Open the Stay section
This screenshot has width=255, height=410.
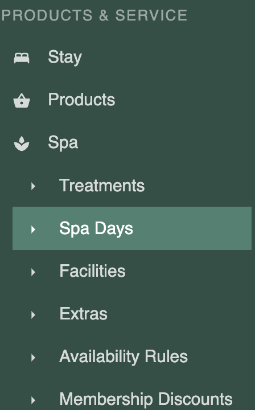point(65,58)
